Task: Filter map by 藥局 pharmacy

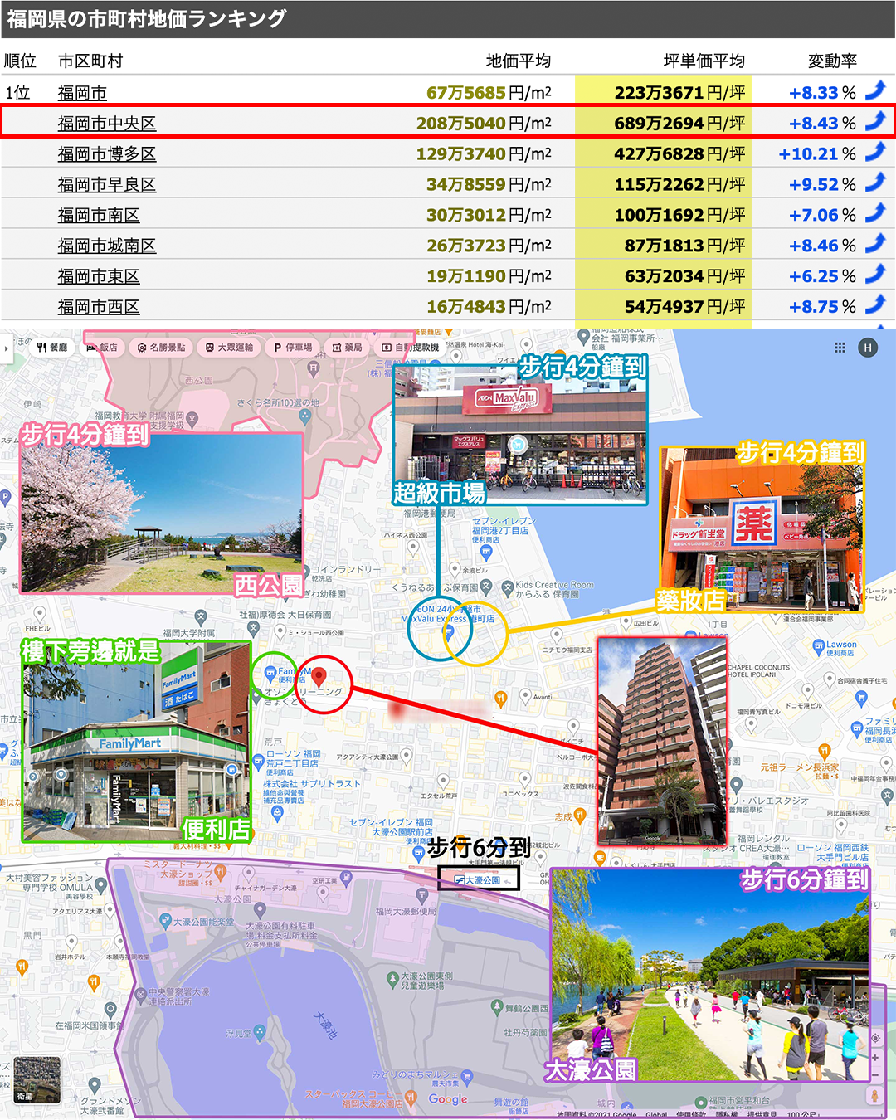Action: (x=347, y=348)
